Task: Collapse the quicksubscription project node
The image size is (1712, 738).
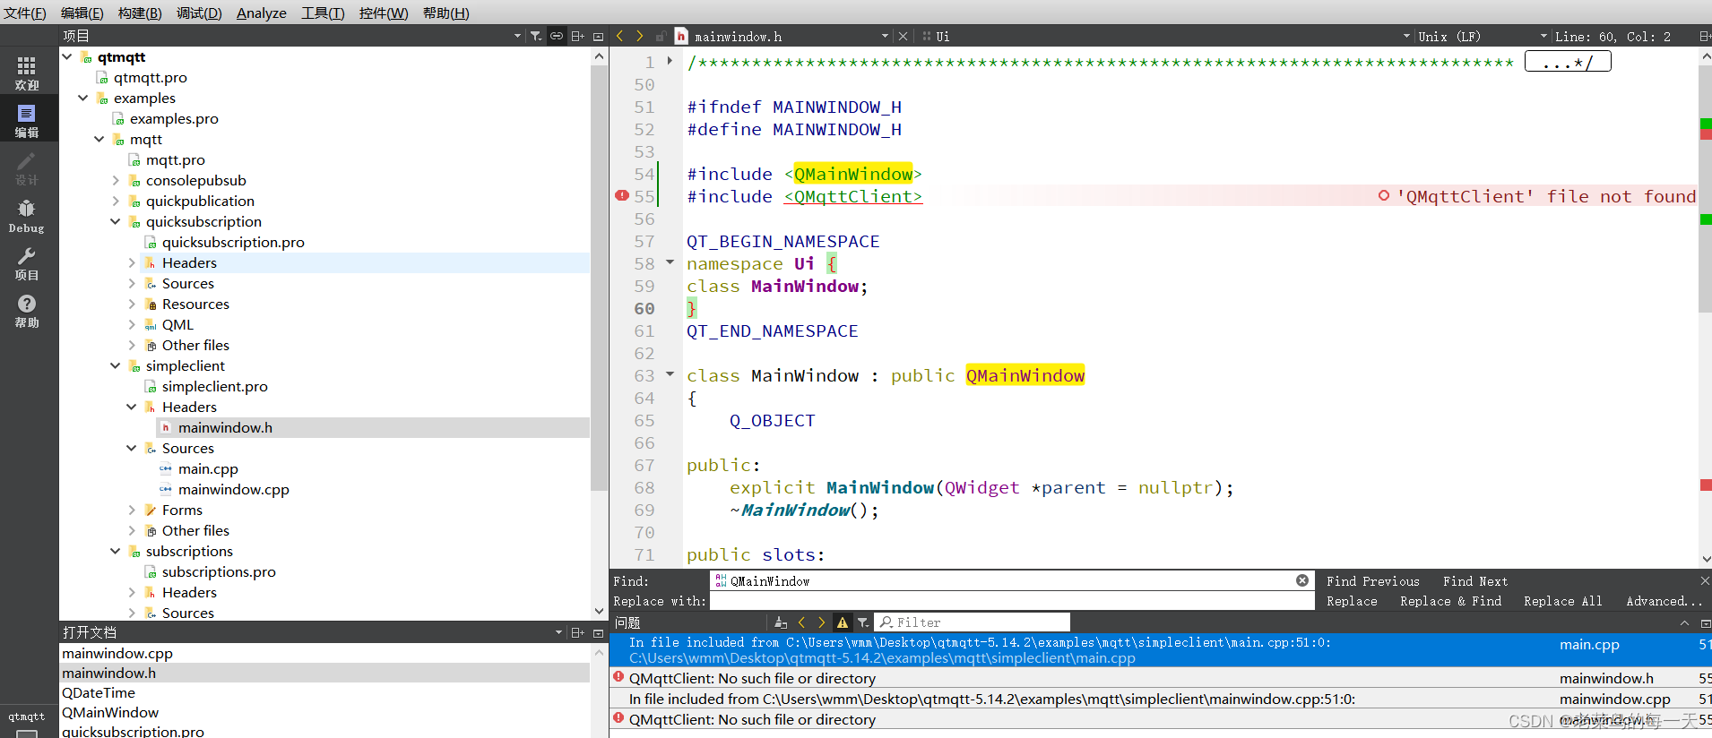Action: (x=116, y=221)
